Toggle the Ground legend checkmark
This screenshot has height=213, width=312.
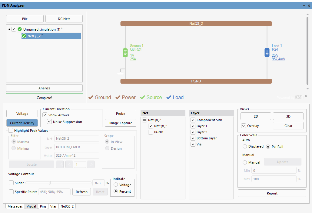pyautogui.click(x=91, y=97)
